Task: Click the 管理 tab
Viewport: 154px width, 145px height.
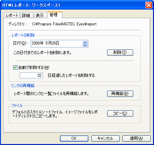Action: click(x=55, y=15)
